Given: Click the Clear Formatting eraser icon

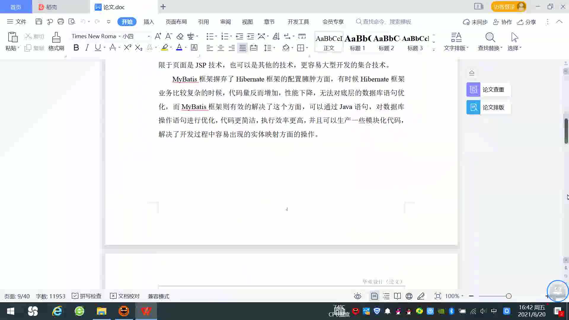Looking at the screenshot, I should (180, 36).
